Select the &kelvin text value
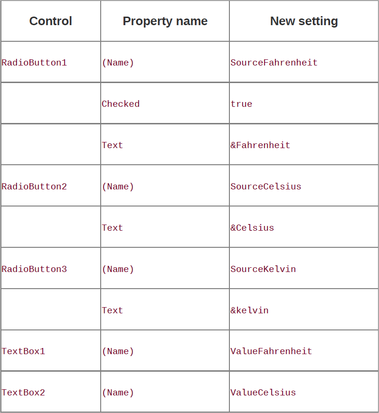This screenshot has width=379, height=413. (250, 310)
